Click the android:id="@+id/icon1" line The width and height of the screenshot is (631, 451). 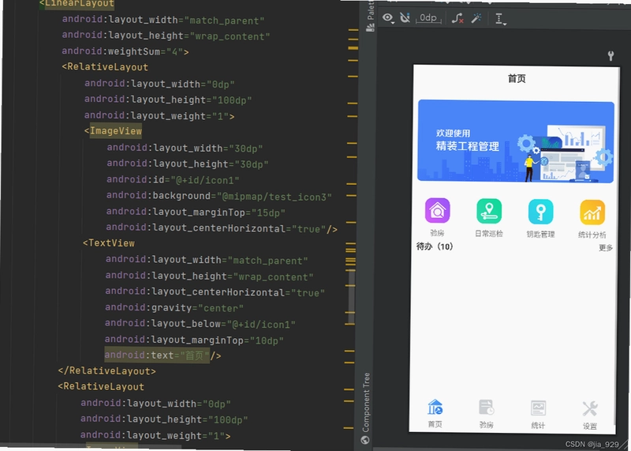point(173,180)
